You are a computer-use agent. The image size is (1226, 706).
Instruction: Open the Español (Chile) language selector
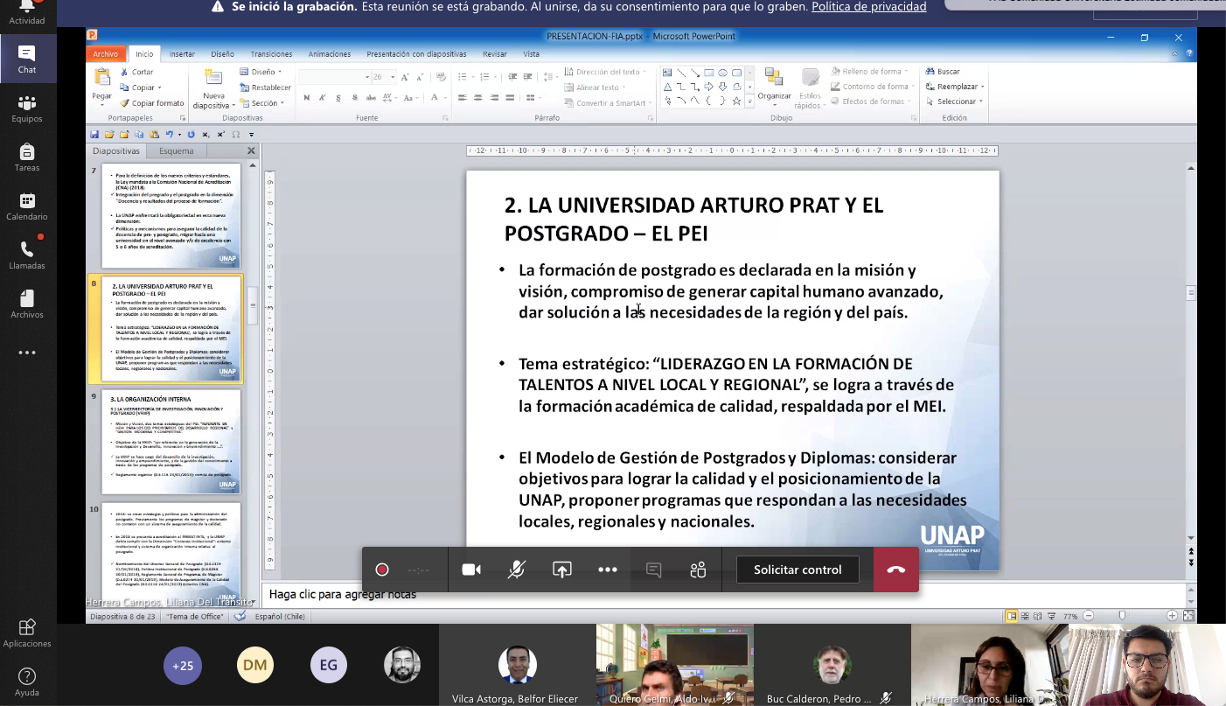point(279,616)
